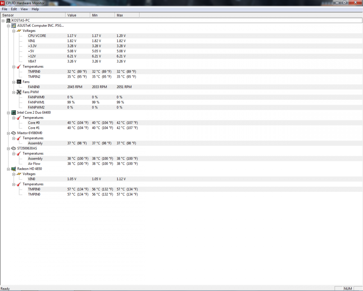Click the Fans icon

[19, 82]
